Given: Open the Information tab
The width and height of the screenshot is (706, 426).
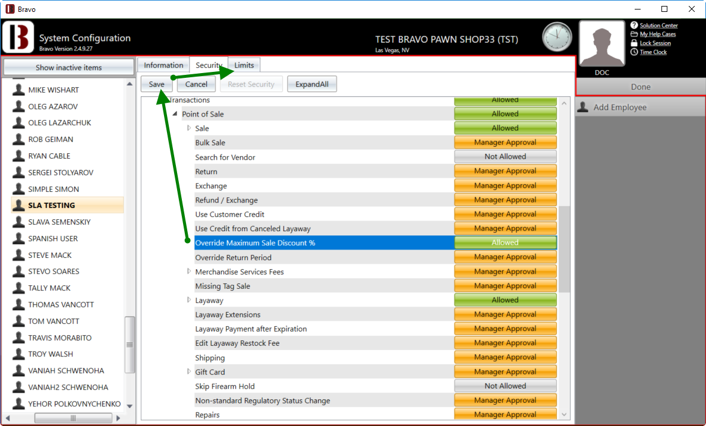Looking at the screenshot, I should click(x=163, y=65).
